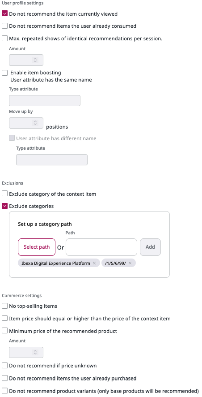Remove the Ibexa Digital Experience Platform tag

tap(94, 263)
